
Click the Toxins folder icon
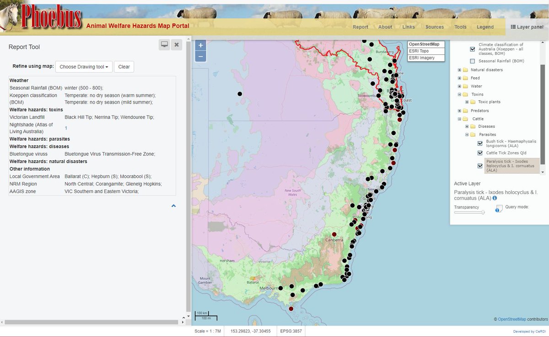465,95
